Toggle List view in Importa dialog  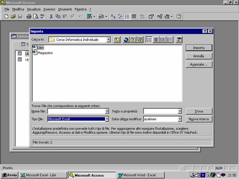tap(149, 40)
